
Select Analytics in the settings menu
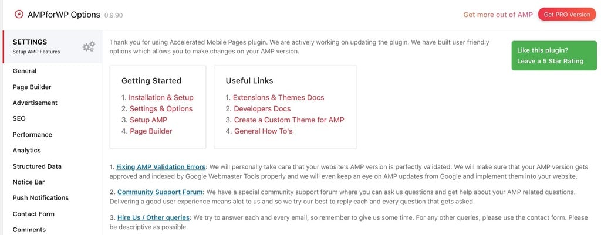coord(26,151)
